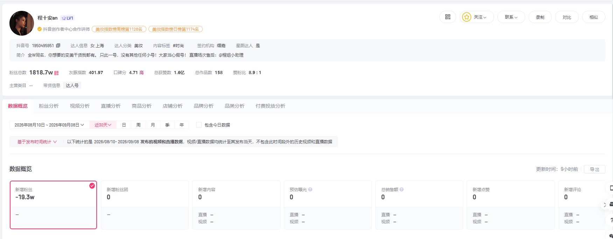Image resolution: width=613 pixels, height=239 pixels.
Task: Switch to the 店铺分析 tab
Action: (x=173, y=106)
